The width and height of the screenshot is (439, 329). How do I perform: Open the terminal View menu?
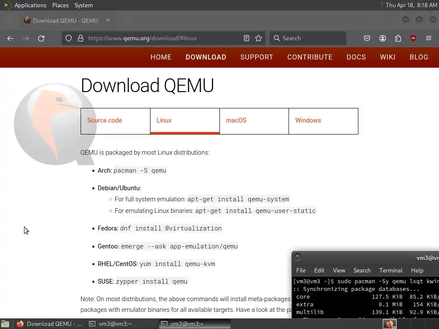point(339,271)
